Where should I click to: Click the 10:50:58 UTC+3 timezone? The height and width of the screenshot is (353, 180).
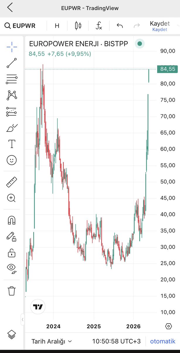coord(116,341)
